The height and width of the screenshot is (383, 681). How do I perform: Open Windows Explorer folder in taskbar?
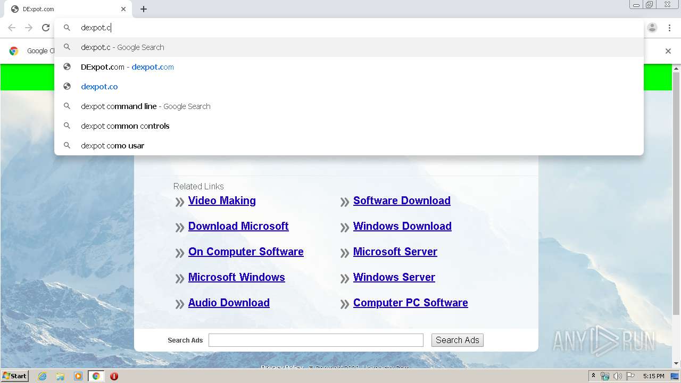tap(60, 376)
